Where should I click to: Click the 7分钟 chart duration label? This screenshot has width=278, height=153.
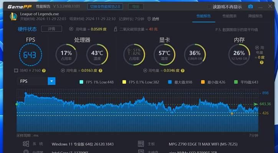pos(253,135)
